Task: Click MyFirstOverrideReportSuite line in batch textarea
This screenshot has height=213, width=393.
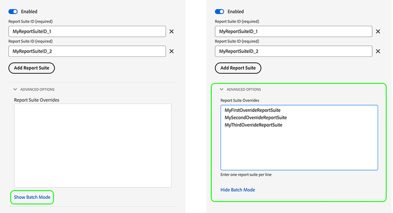Action: pyautogui.click(x=253, y=110)
